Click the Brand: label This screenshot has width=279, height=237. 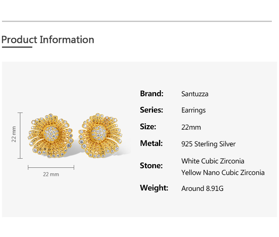click(x=152, y=94)
